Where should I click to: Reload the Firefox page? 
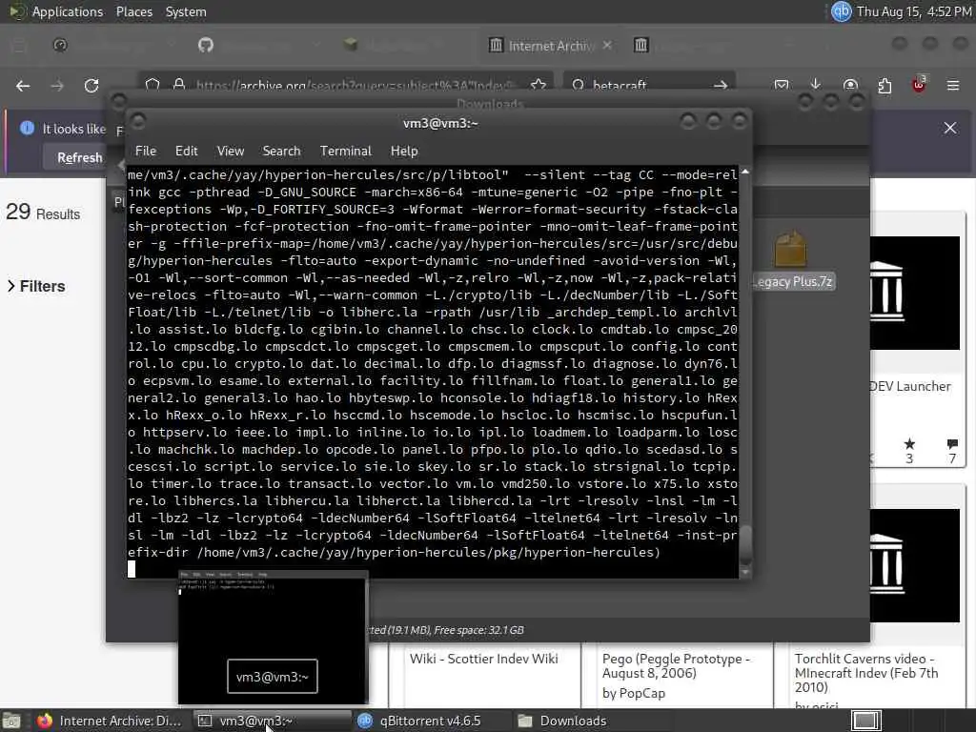pyautogui.click(x=91, y=86)
